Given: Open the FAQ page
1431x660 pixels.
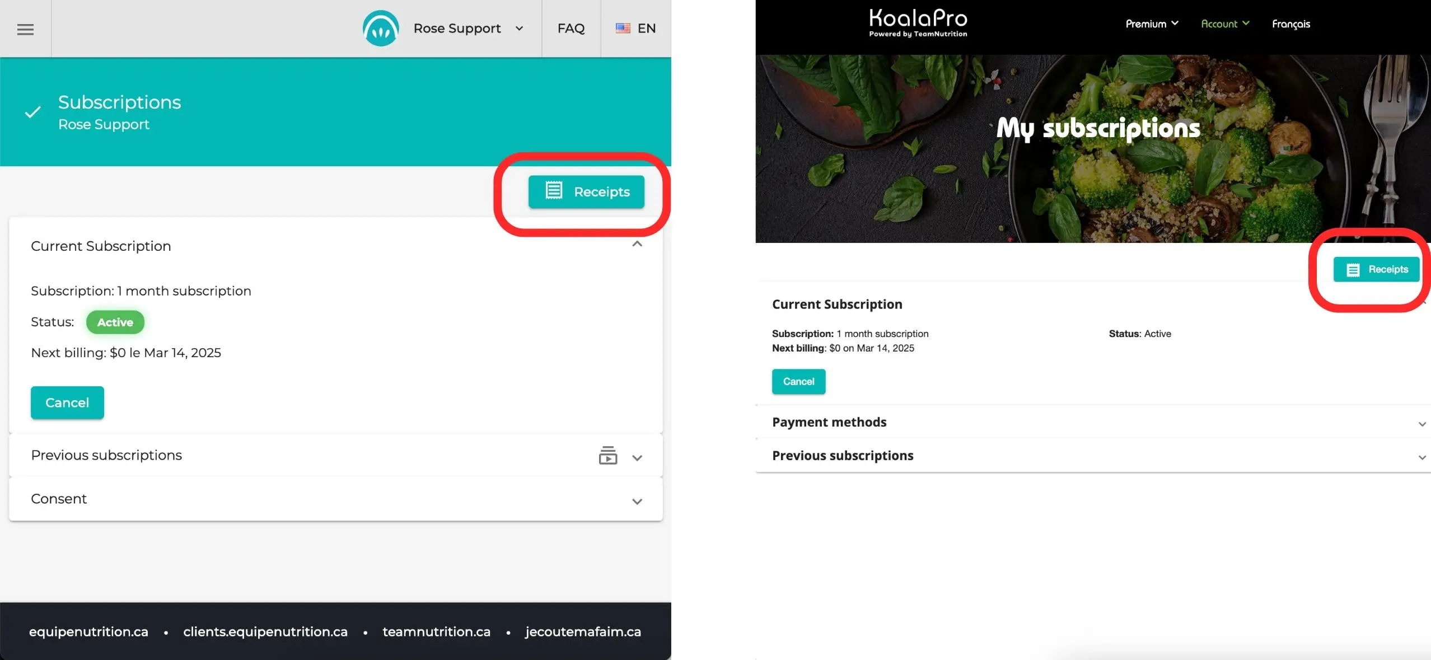Looking at the screenshot, I should click(571, 29).
